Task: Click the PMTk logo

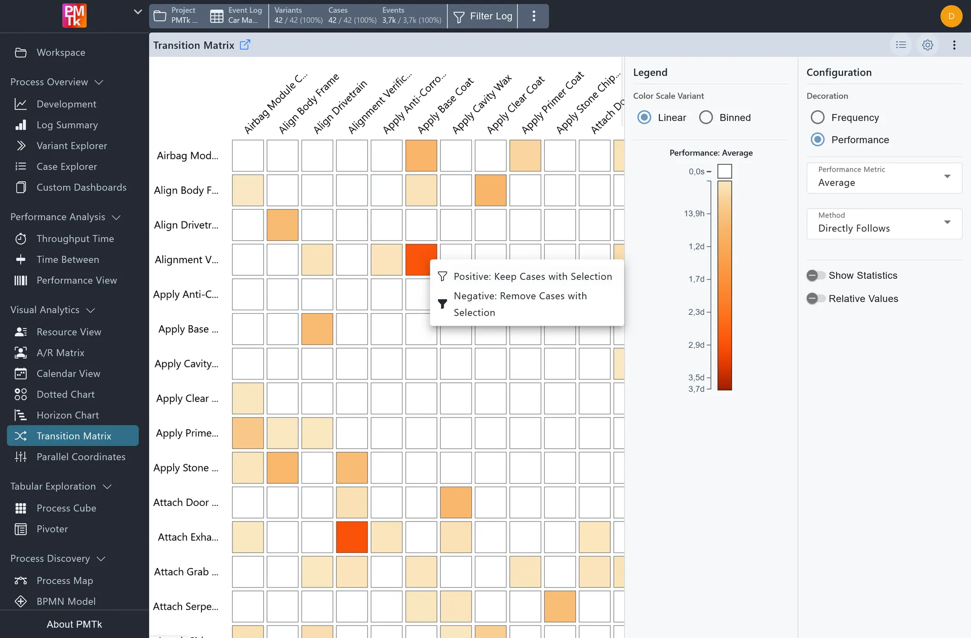Action: [74, 16]
